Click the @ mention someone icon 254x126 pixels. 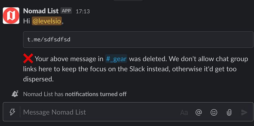click(199, 112)
